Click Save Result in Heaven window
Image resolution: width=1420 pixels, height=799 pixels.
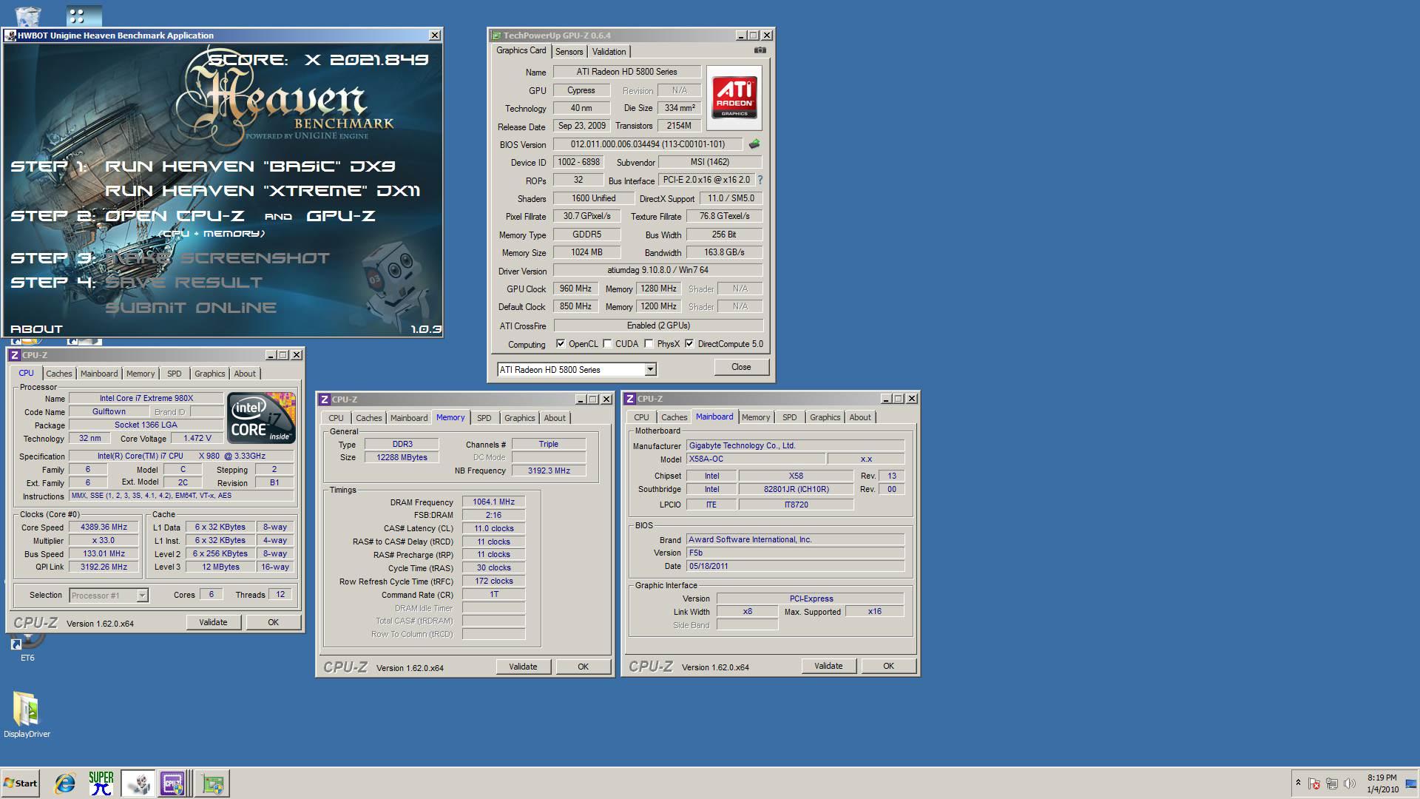coord(183,283)
